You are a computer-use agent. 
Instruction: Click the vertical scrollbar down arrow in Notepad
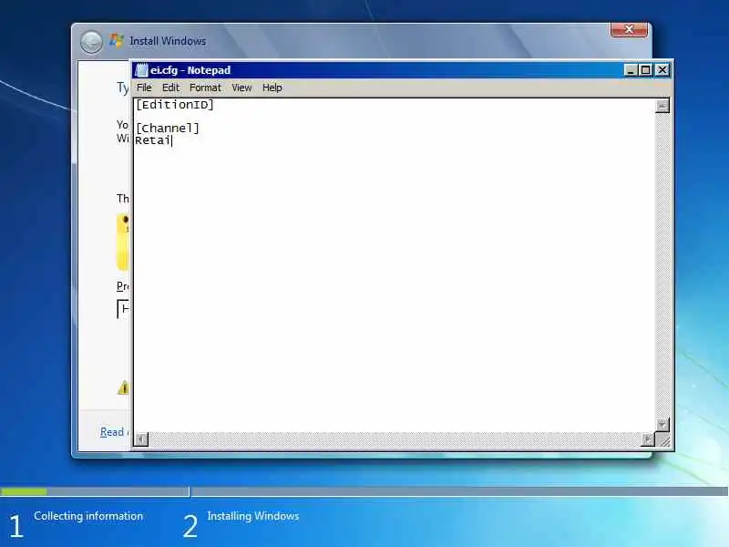point(662,425)
